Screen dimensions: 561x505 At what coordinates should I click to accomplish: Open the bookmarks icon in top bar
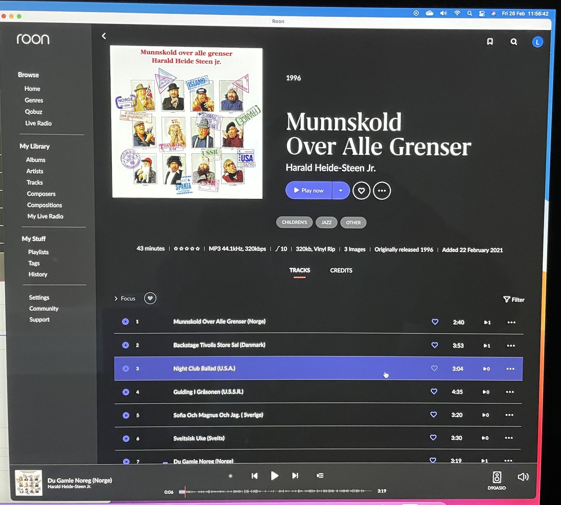(490, 42)
